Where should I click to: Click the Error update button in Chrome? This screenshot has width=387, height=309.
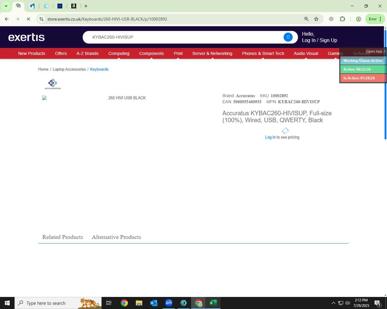(x=375, y=19)
